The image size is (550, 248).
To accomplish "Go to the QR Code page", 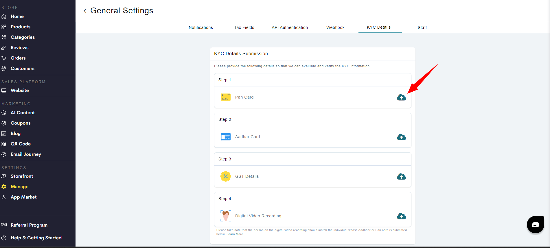I will coord(21,144).
